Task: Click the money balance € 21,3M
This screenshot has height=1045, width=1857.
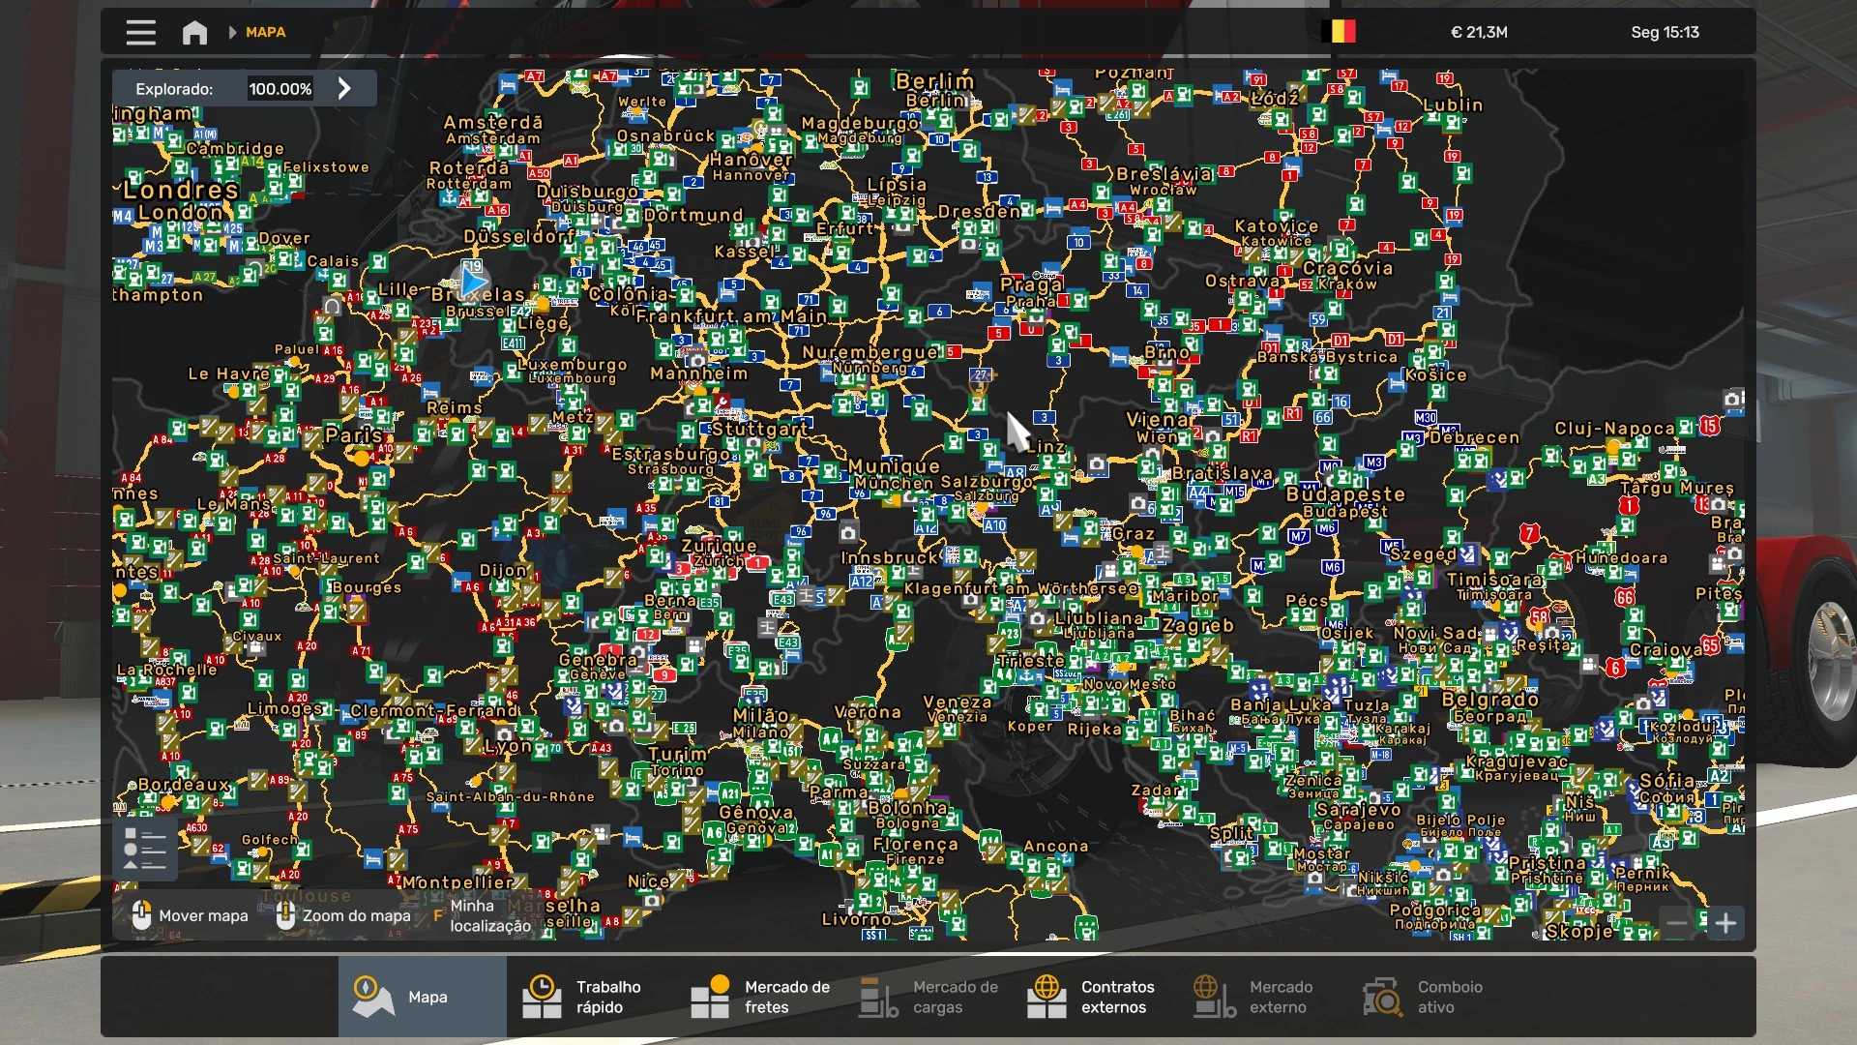Action: [x=1479, y=32]
